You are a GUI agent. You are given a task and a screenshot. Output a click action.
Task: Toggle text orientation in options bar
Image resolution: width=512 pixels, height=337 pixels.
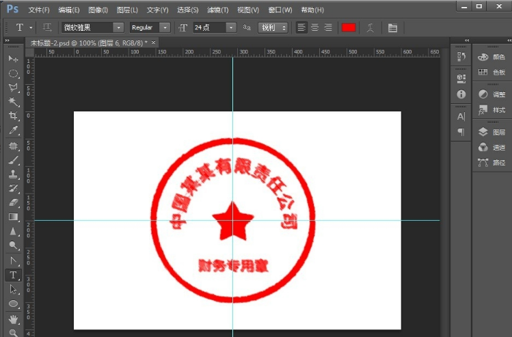(47, 27)
